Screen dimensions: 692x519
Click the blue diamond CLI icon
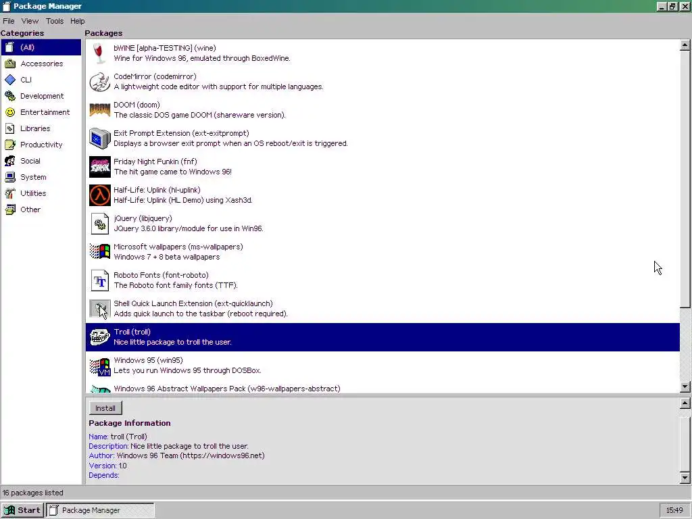point(10,80)
